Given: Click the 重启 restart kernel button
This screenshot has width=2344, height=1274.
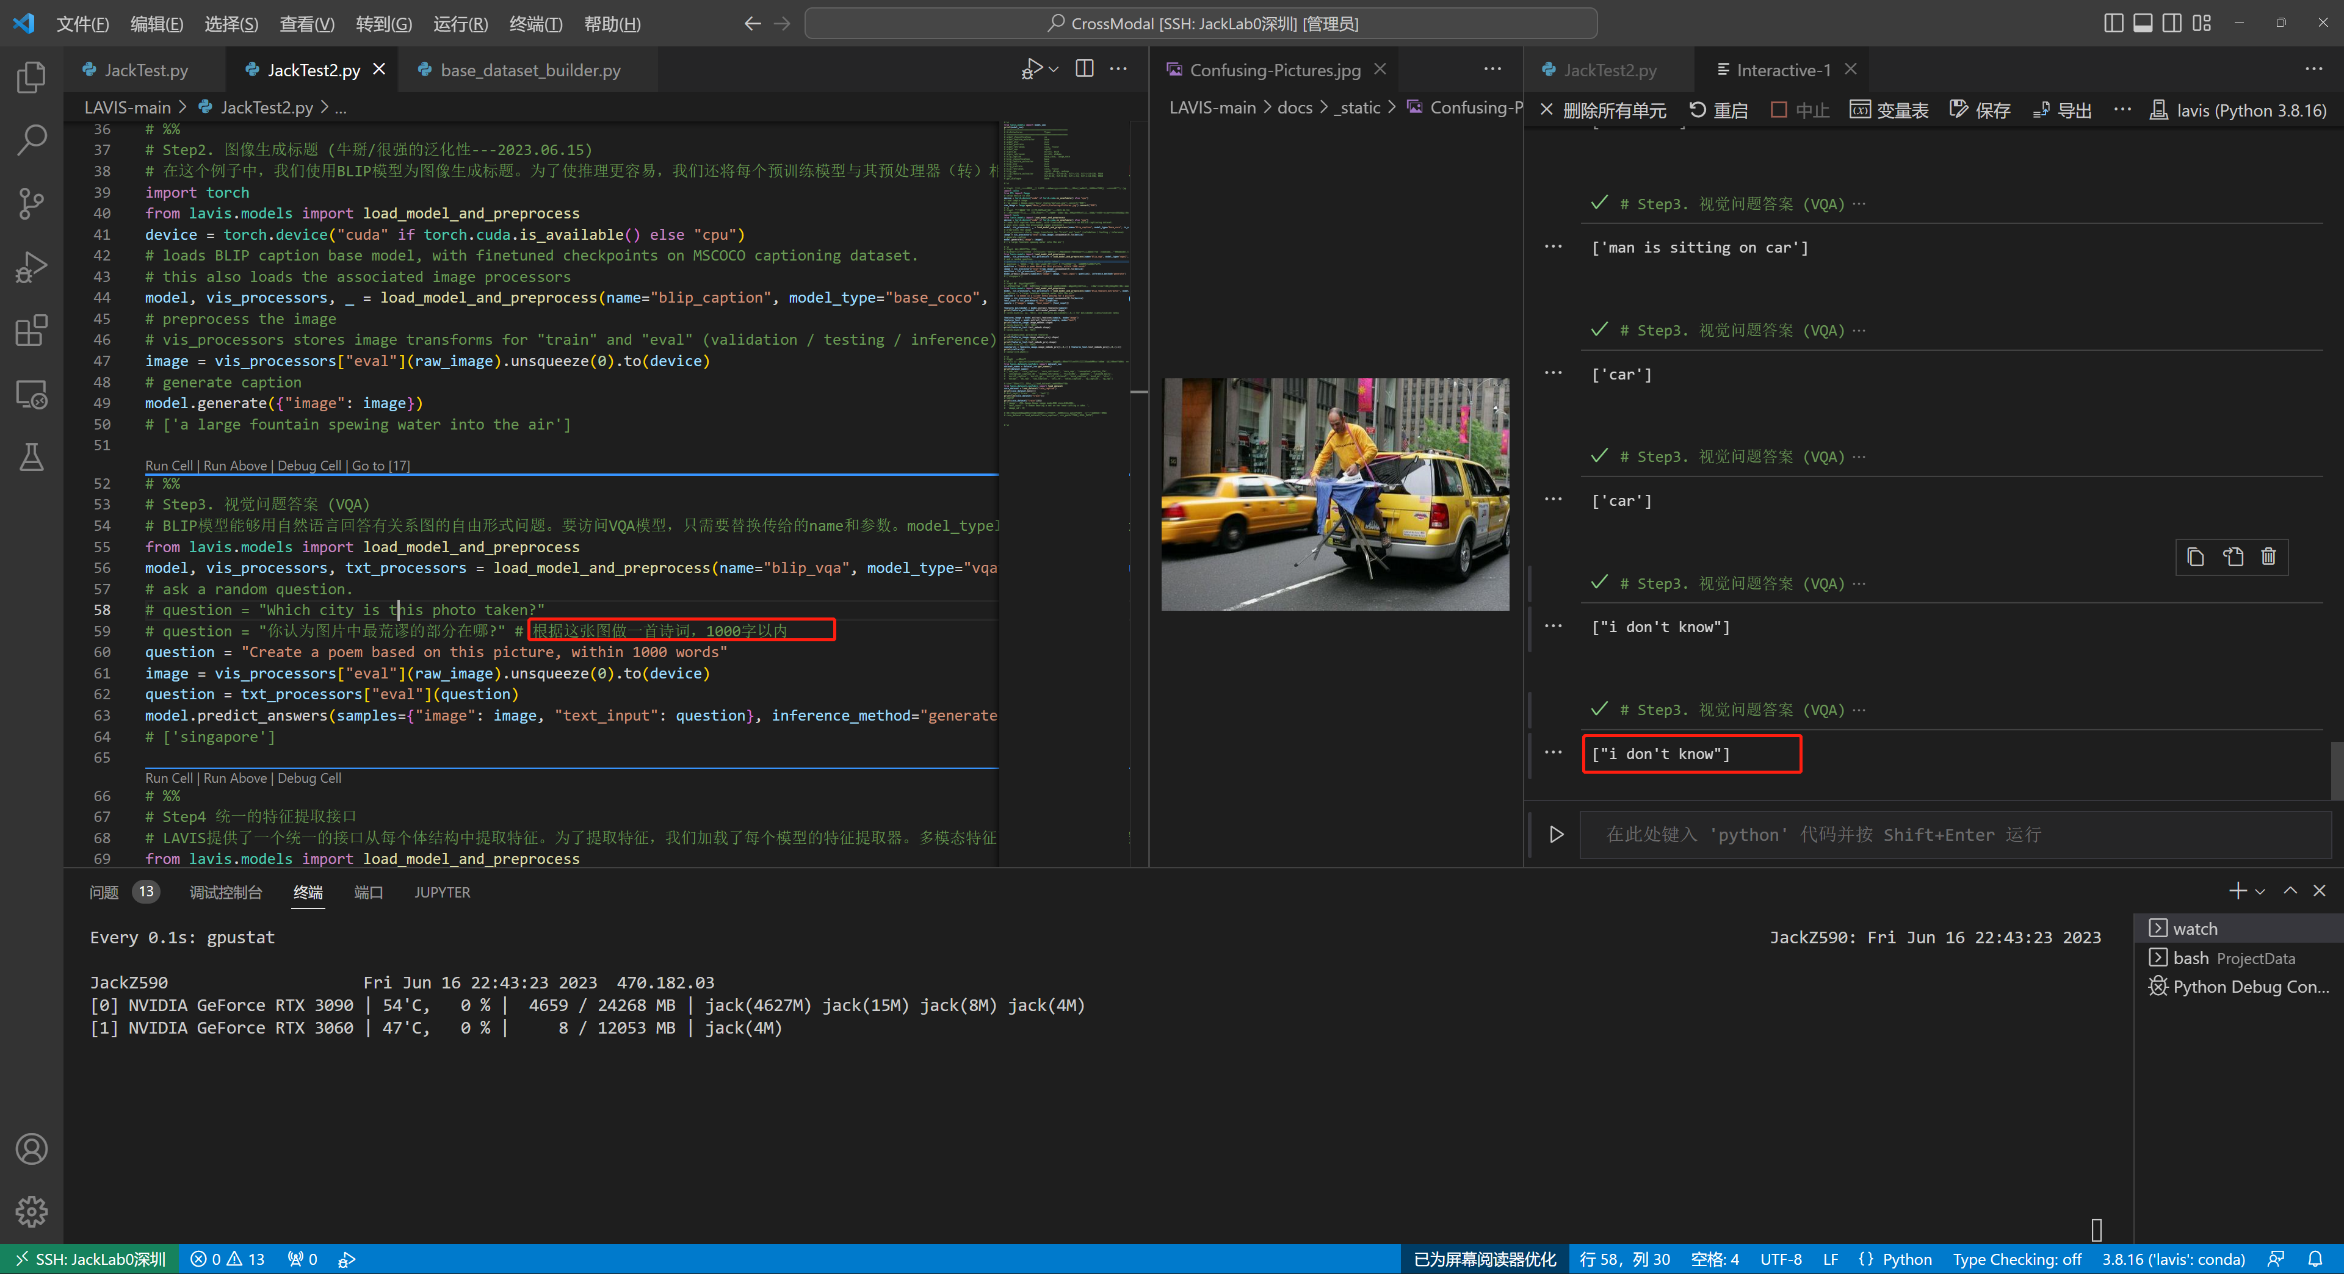Looking at the screenshot, I should [x=1718, y=110].
